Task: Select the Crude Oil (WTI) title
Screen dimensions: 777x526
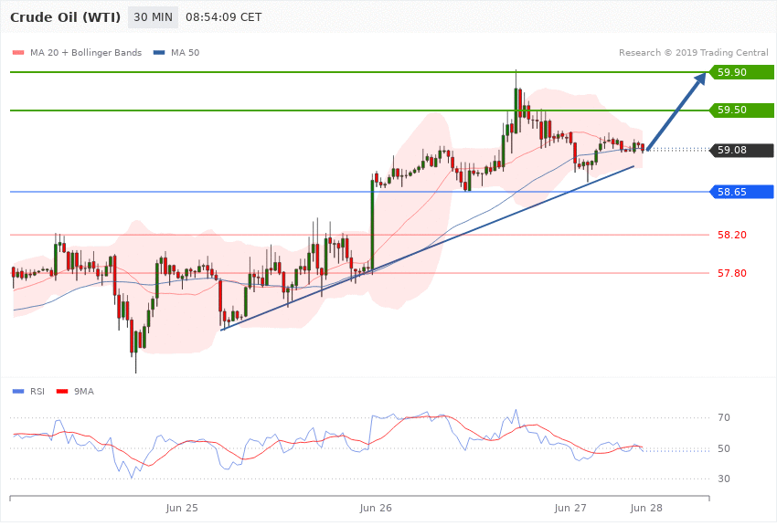Action: pyautogui.click(x=66, y=17)
